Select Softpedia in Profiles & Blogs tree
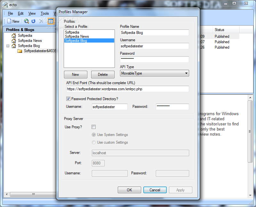This screenshot has width=256, height=207. 25,36
